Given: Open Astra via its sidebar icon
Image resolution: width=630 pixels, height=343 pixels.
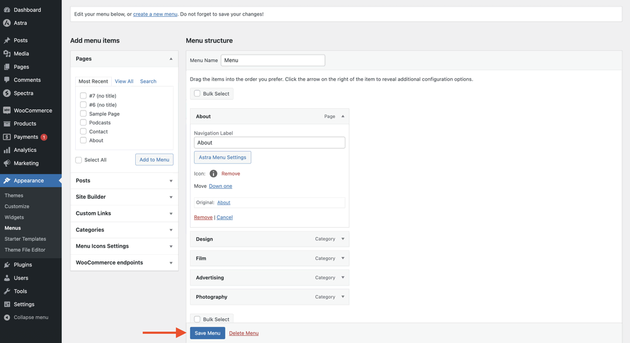Looking at the screenshot, I should [x=7, y=23].
